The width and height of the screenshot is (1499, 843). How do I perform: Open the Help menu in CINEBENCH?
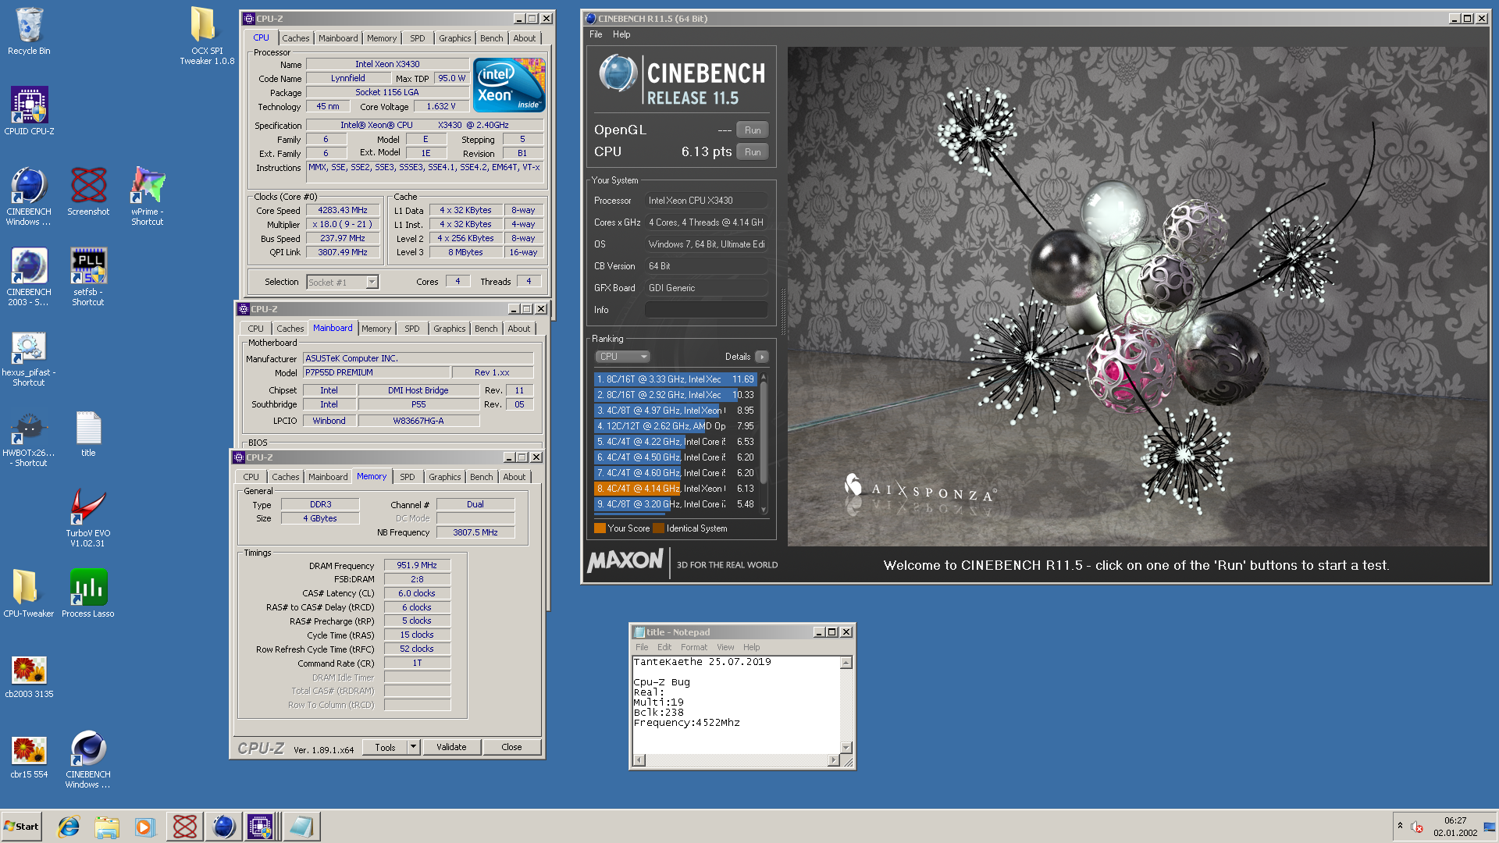pos(621,34)
